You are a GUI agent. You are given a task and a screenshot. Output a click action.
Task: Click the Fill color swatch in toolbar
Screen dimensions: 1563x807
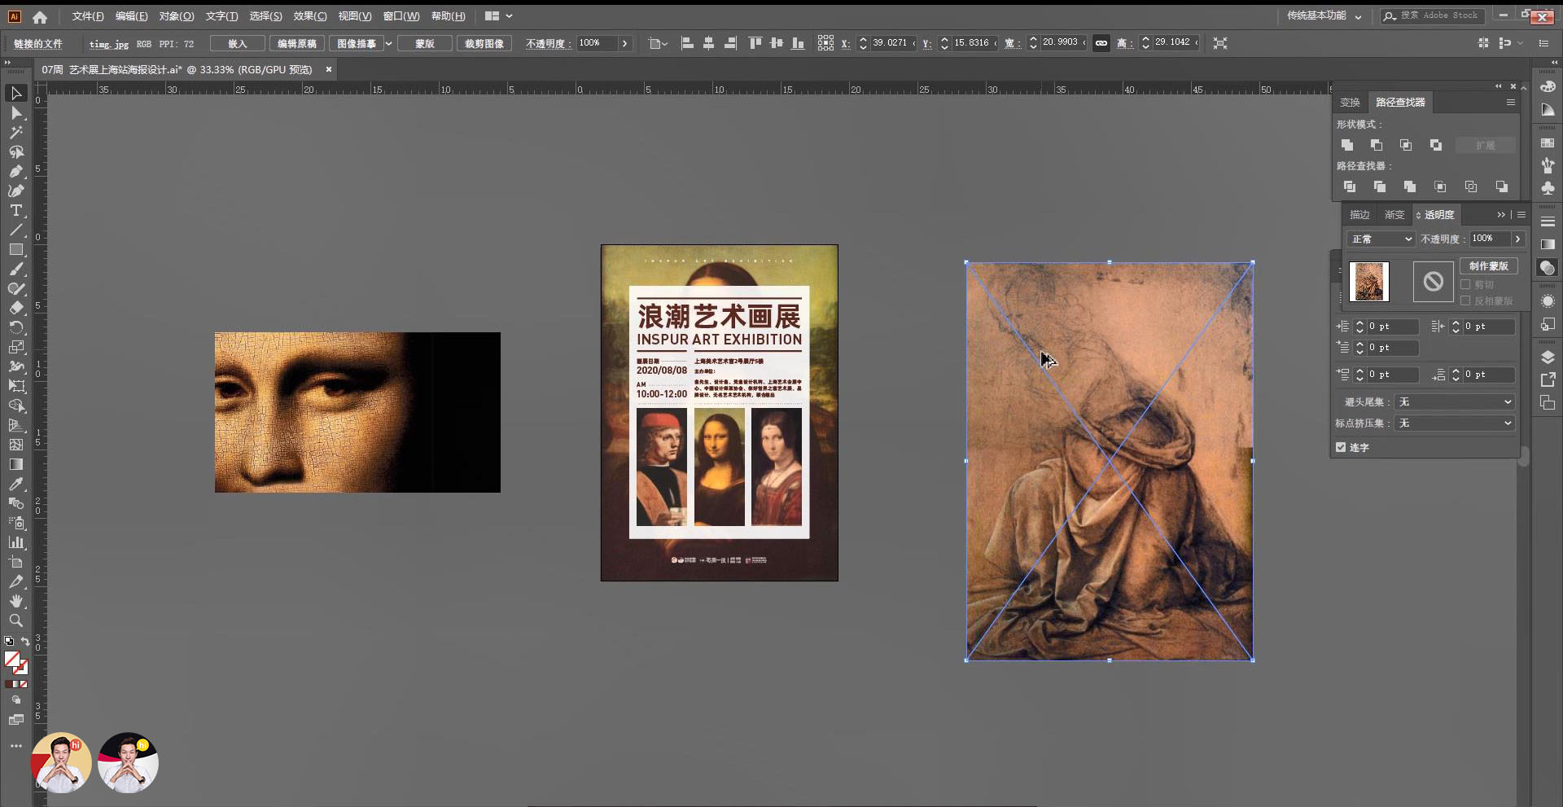pos(12,660)
